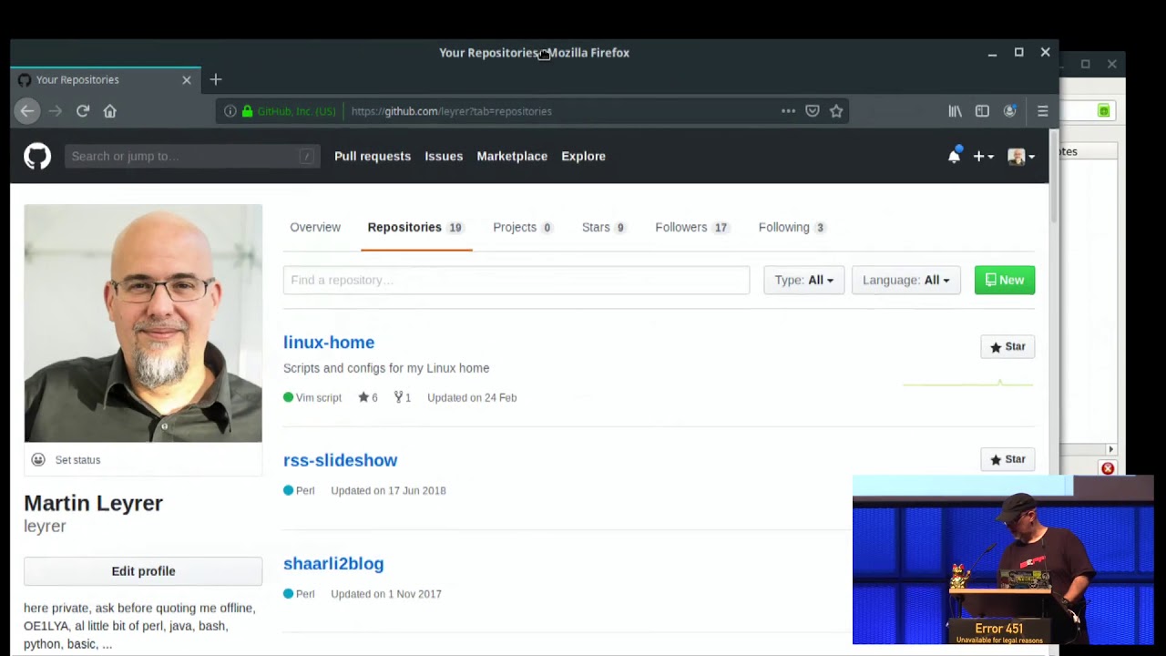The image size is (1166, 656).
Task: Click the Martin Leyrer name heading
Action: pos(93,503)
